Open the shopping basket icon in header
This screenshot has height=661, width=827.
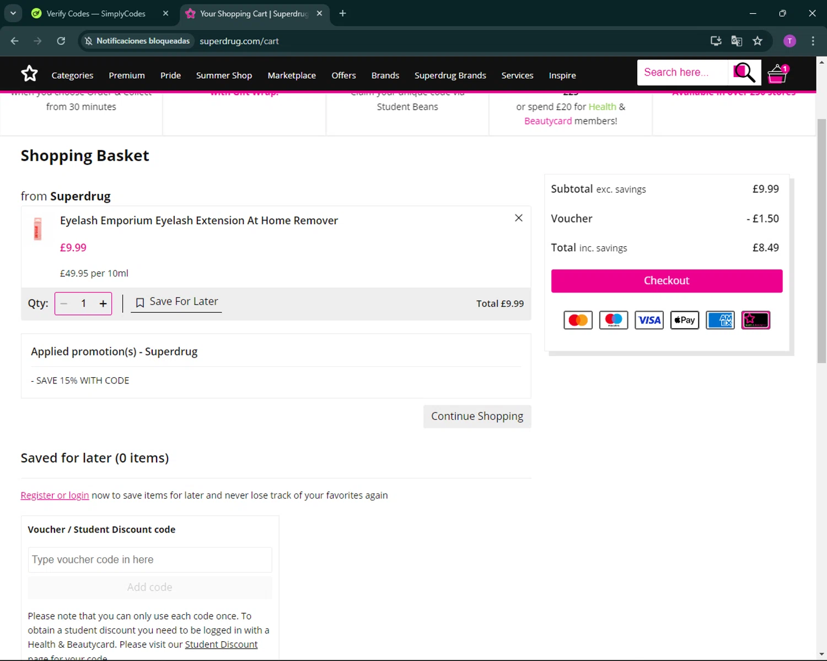tap(778, 73)
